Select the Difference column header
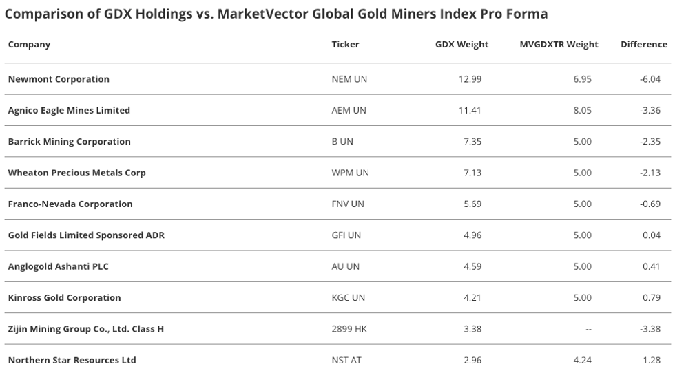Viewport: 675px width, 373px height. click(x=643, y=45)
